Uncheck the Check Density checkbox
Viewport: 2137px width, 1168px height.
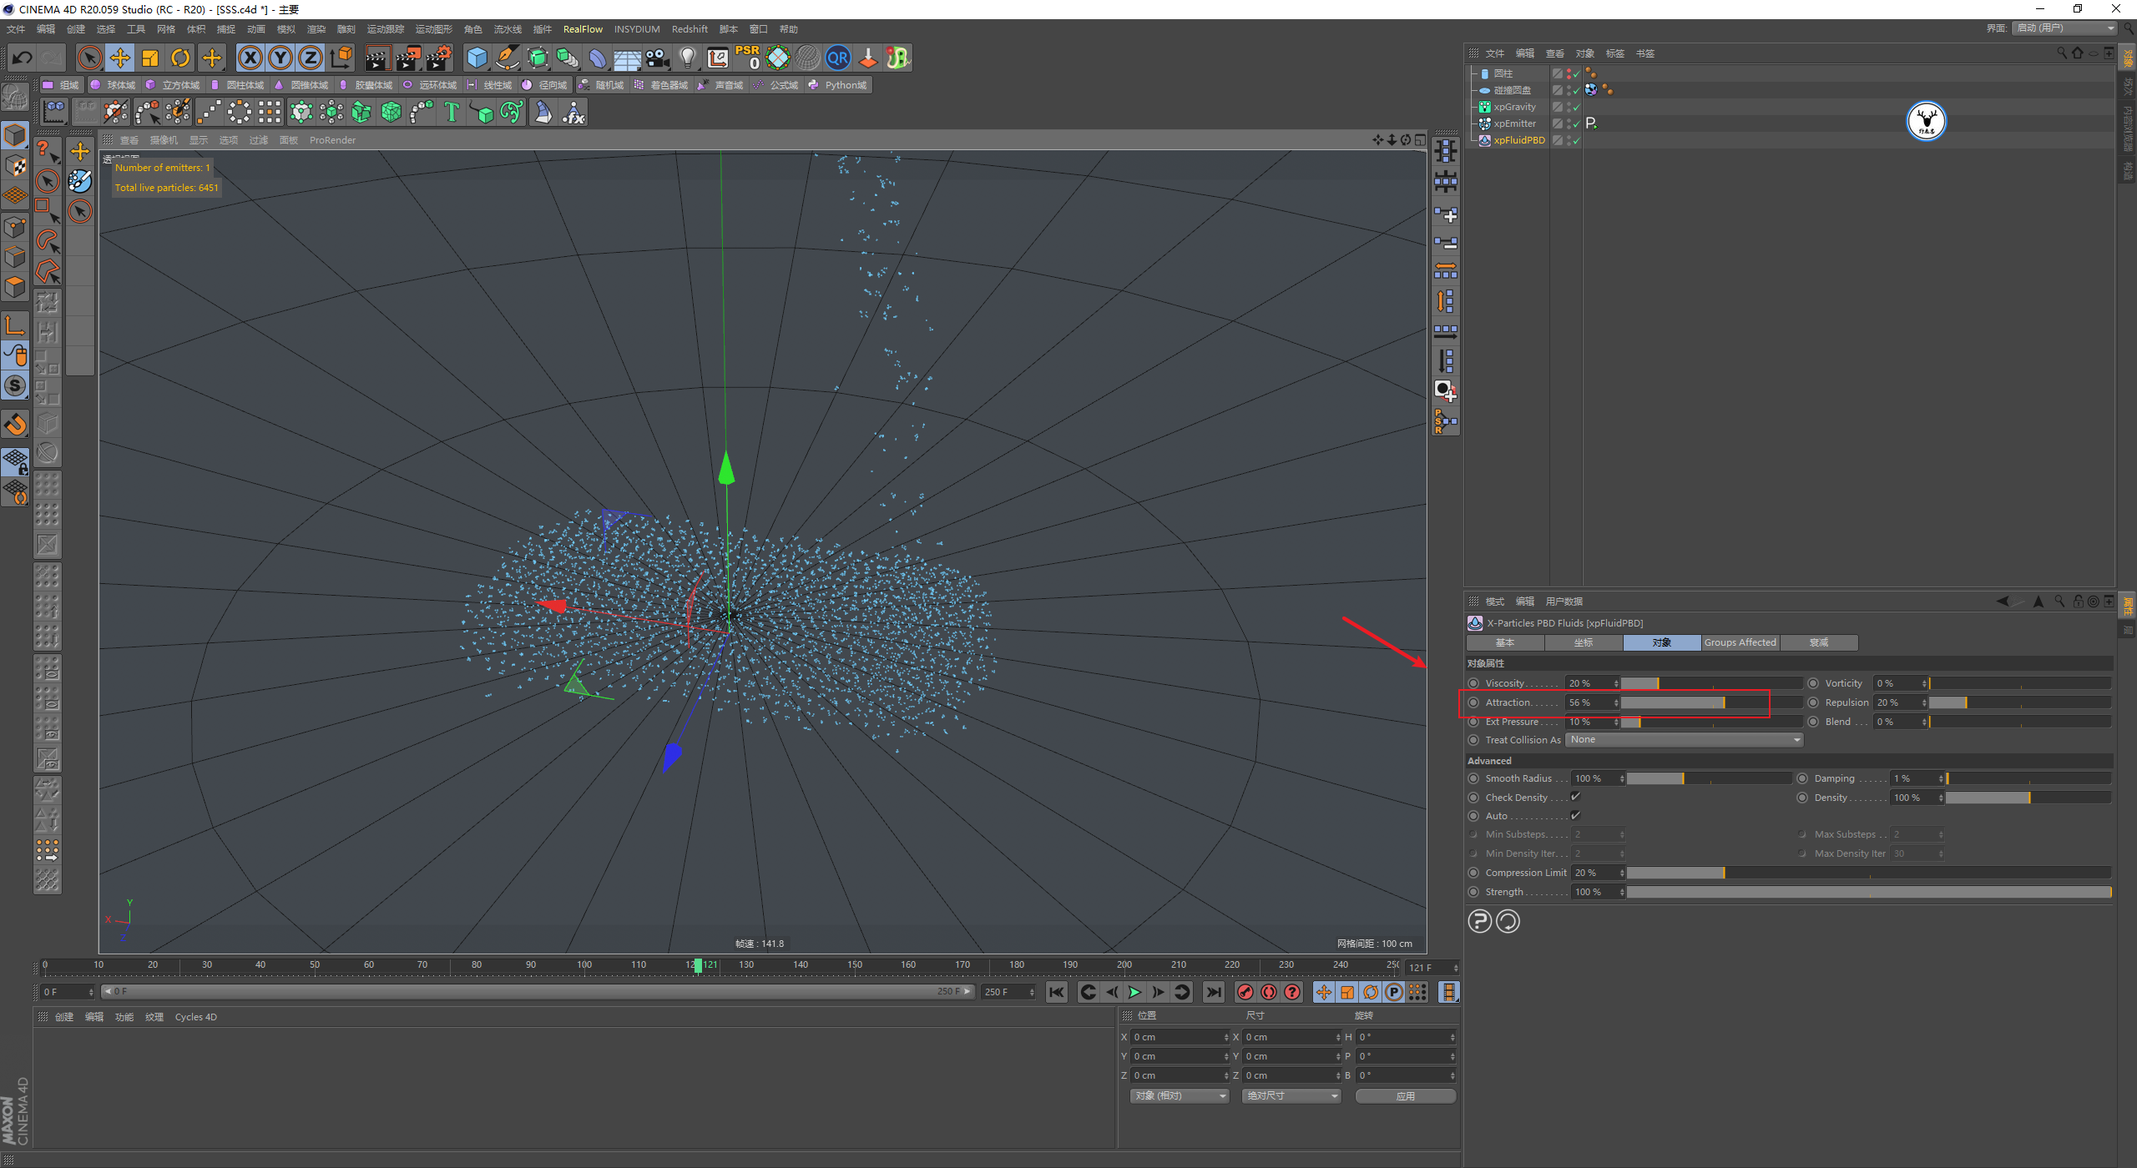tap(1575, 797)
